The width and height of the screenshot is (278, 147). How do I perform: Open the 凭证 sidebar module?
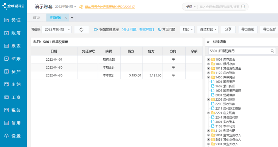click(13, 20)
